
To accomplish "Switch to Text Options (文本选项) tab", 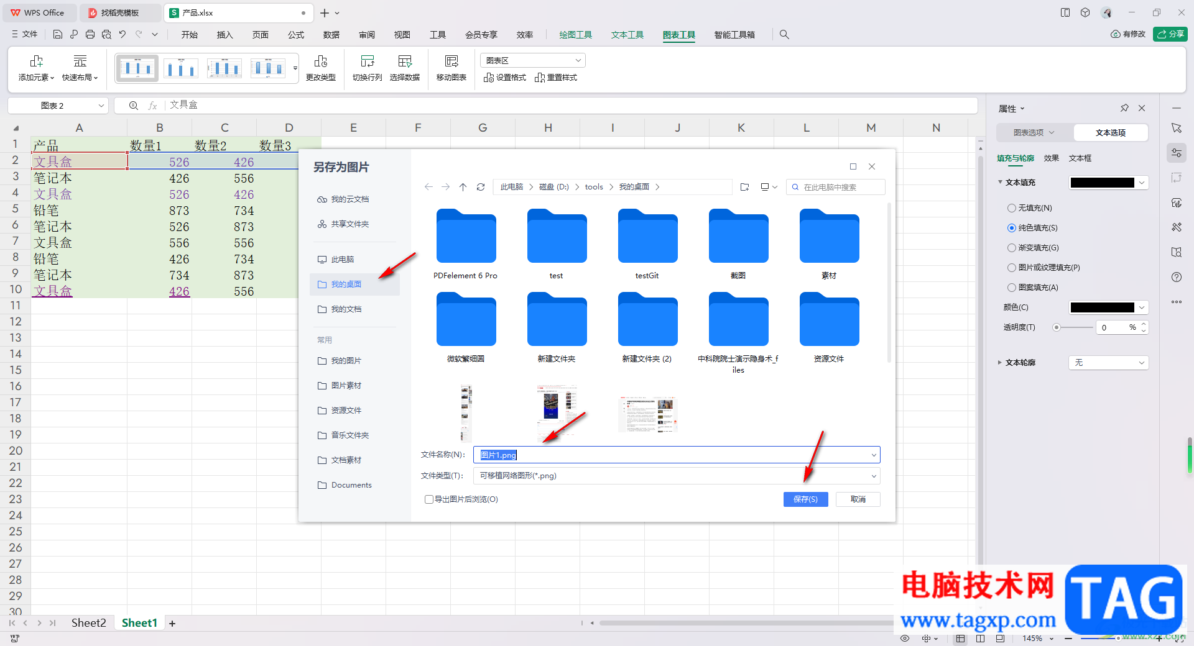I will pyautogui.click(x=1111, y=132).
